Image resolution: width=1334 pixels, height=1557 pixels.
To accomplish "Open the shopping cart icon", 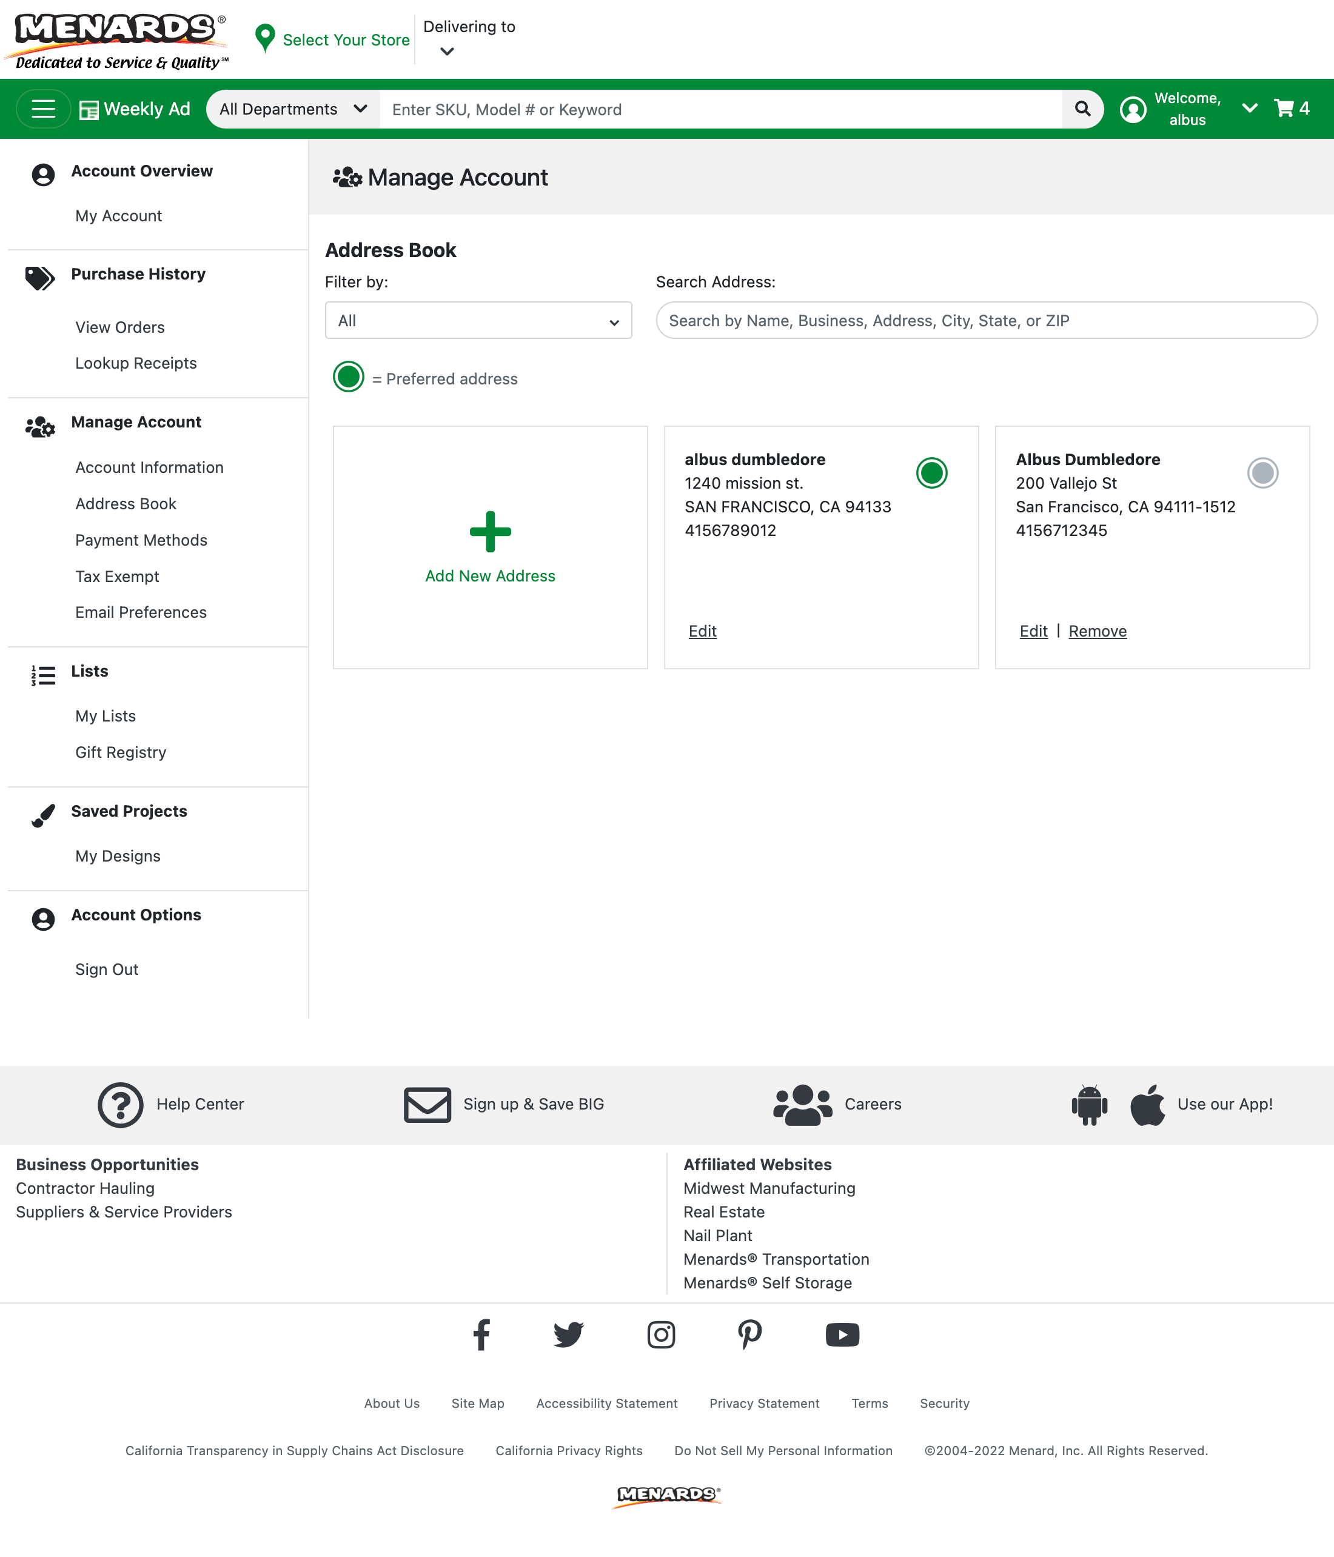I will 1284,109.
